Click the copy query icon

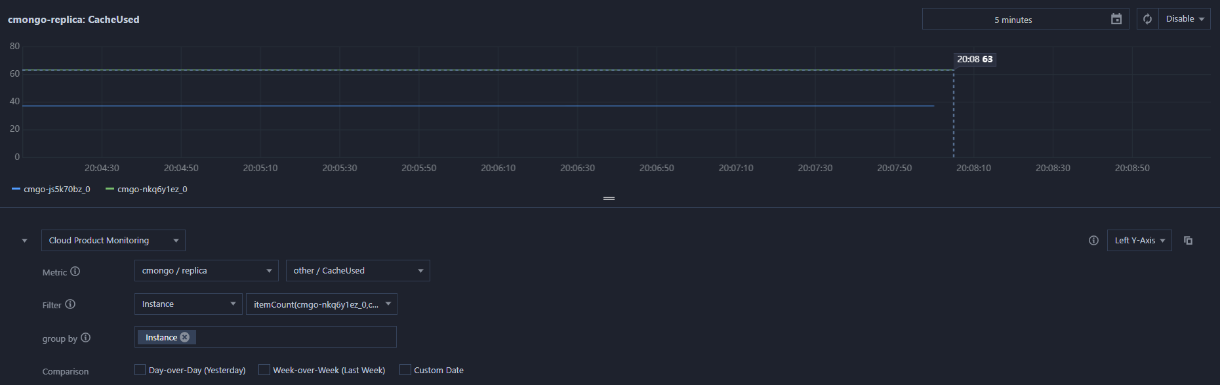pyautogui.click(x=1188, y=240)
